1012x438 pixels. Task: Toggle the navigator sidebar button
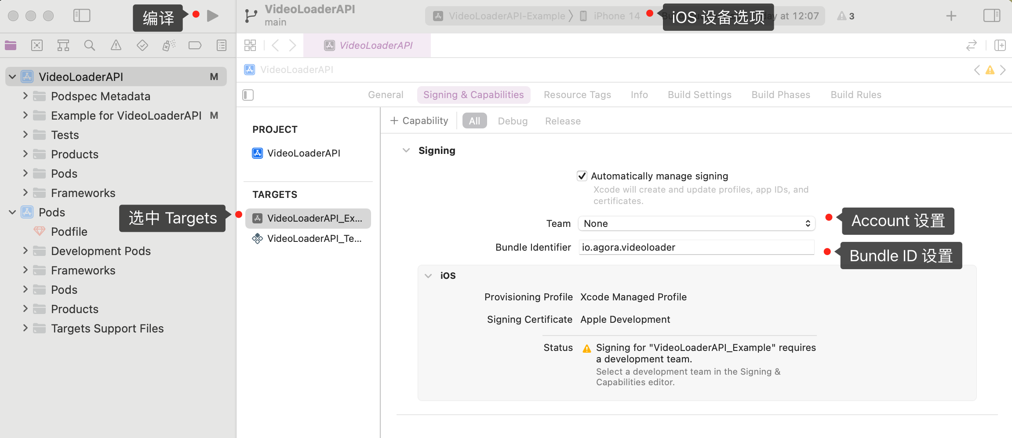[x=82, y=16]
